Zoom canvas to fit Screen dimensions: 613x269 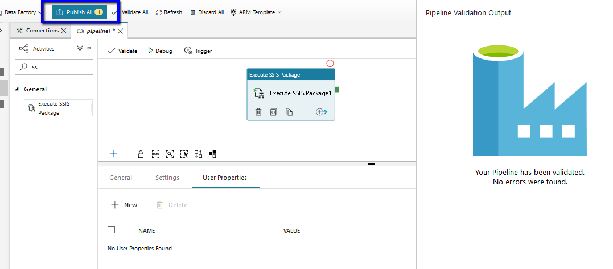(x=170, y=154)
